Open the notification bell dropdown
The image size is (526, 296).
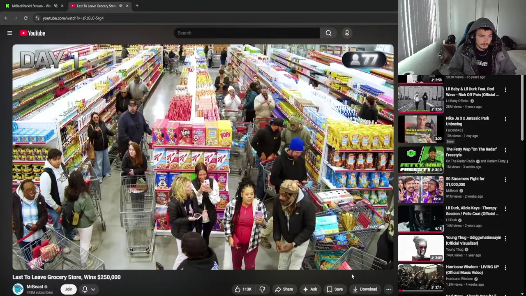89,289
